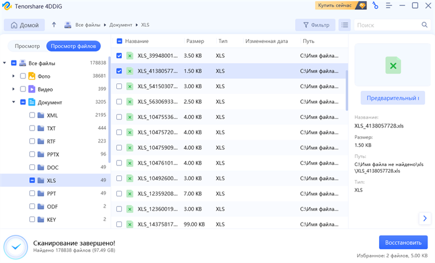Open the hamburger menu in title bar
This screenshot has height=263, width=435.
coord(388,6)
